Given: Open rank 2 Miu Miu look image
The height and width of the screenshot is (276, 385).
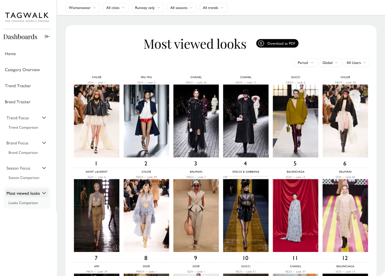Looking at the screenshot, I should (146, 121).
